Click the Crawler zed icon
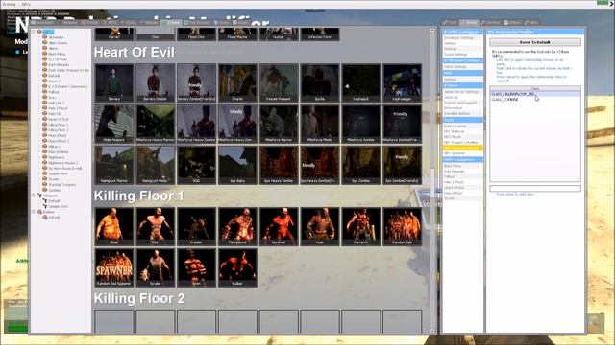Viewport: 615px width, 345px height. click(x=196, y=226)
